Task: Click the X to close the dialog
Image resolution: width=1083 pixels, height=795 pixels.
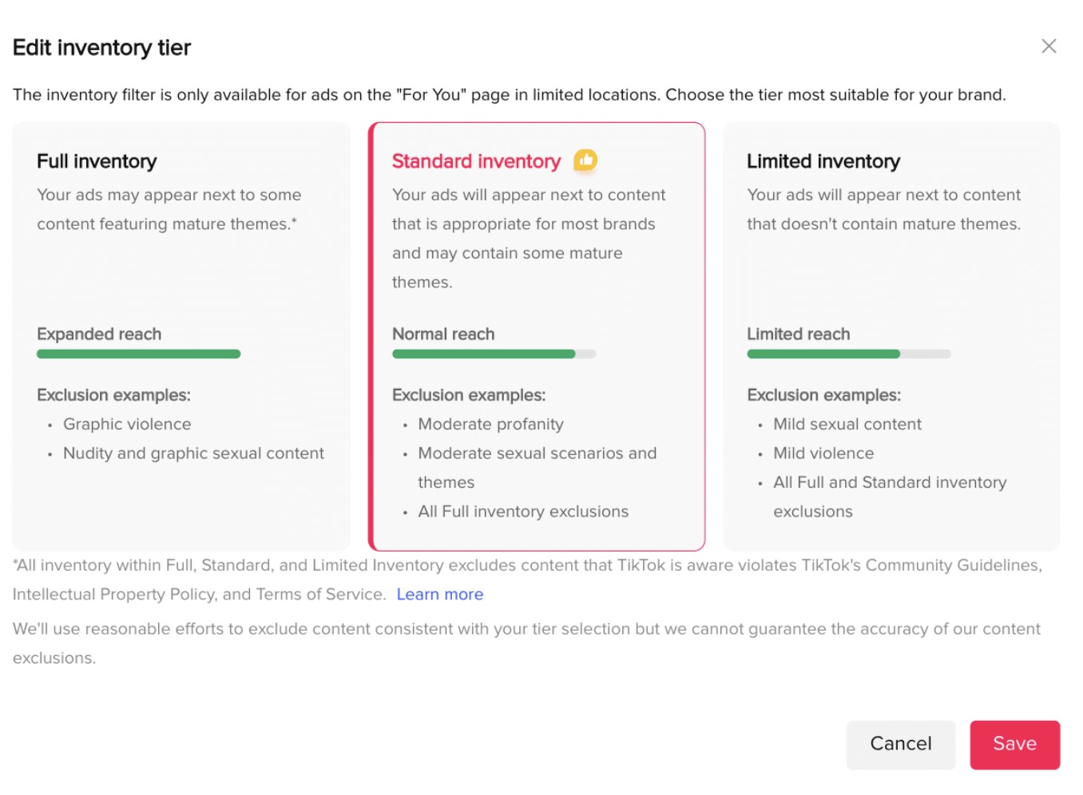Action: [1049, 45]
